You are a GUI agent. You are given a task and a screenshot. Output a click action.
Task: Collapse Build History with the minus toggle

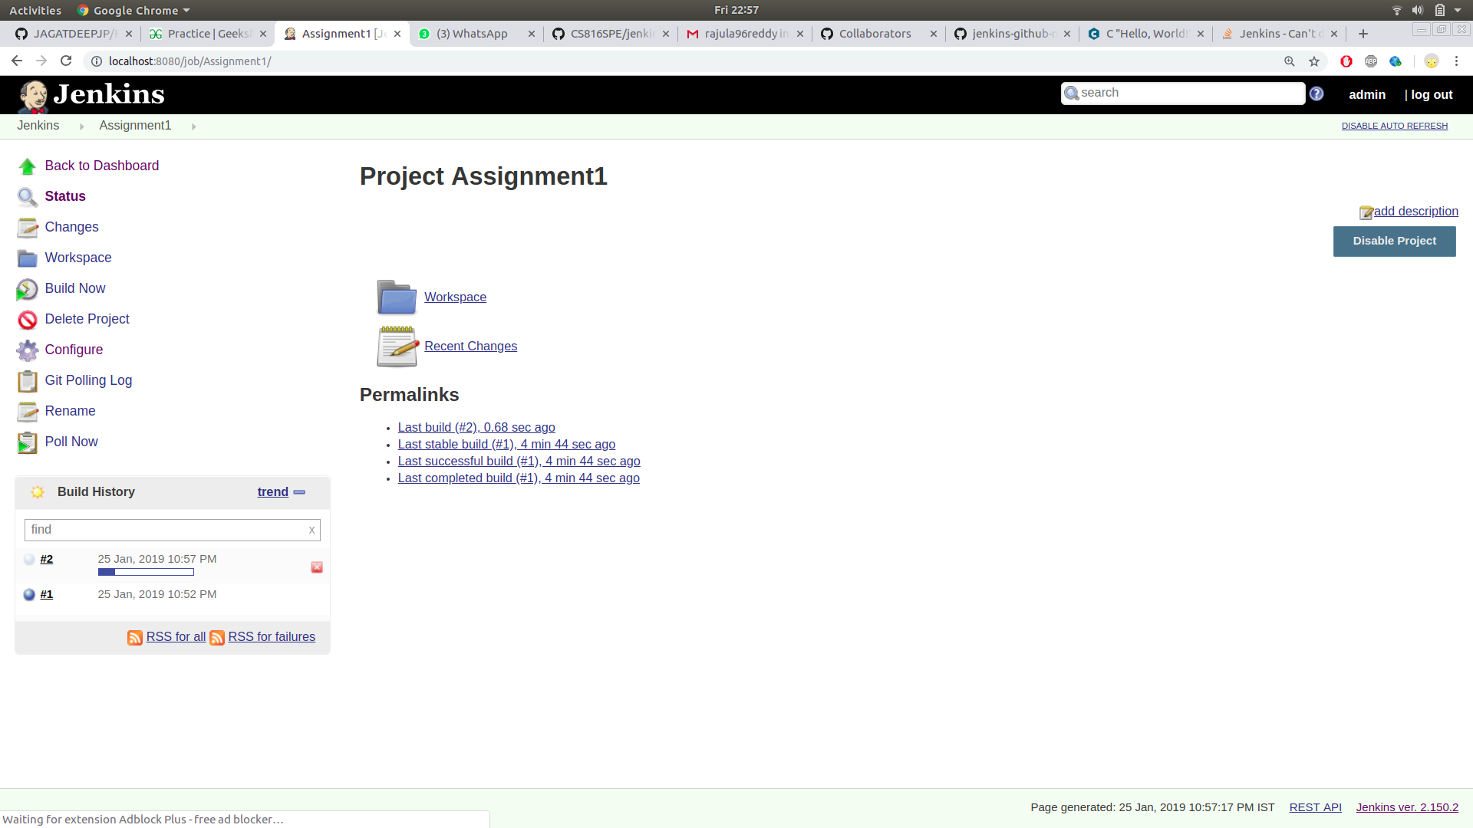click(299, 492)
